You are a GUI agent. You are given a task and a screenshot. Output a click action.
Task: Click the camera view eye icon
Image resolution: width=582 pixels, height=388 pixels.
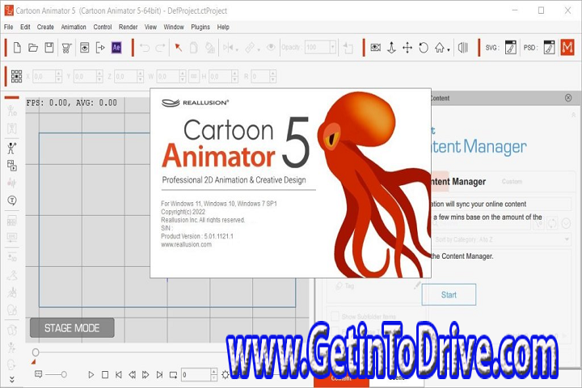375,48
